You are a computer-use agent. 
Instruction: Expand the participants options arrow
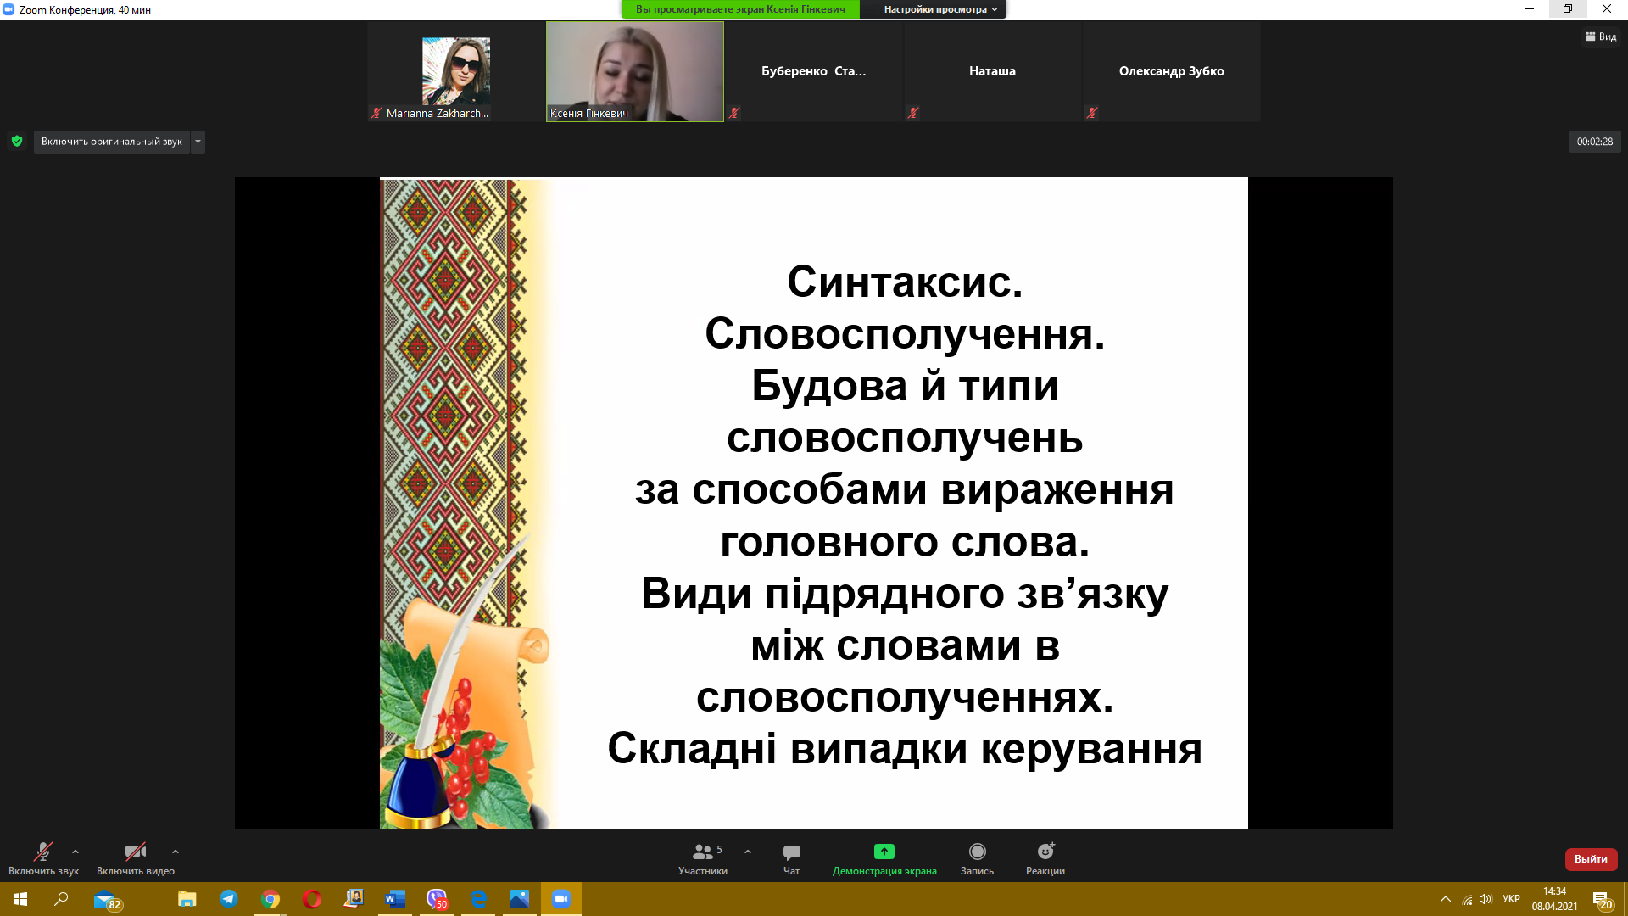coord(748,852)
